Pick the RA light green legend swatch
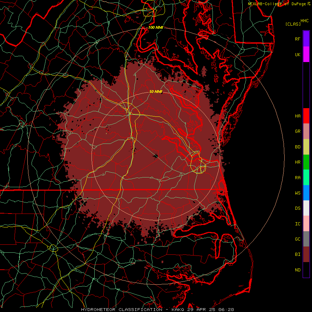This screenshot has width=312, height=312. (x=306, y=177)
